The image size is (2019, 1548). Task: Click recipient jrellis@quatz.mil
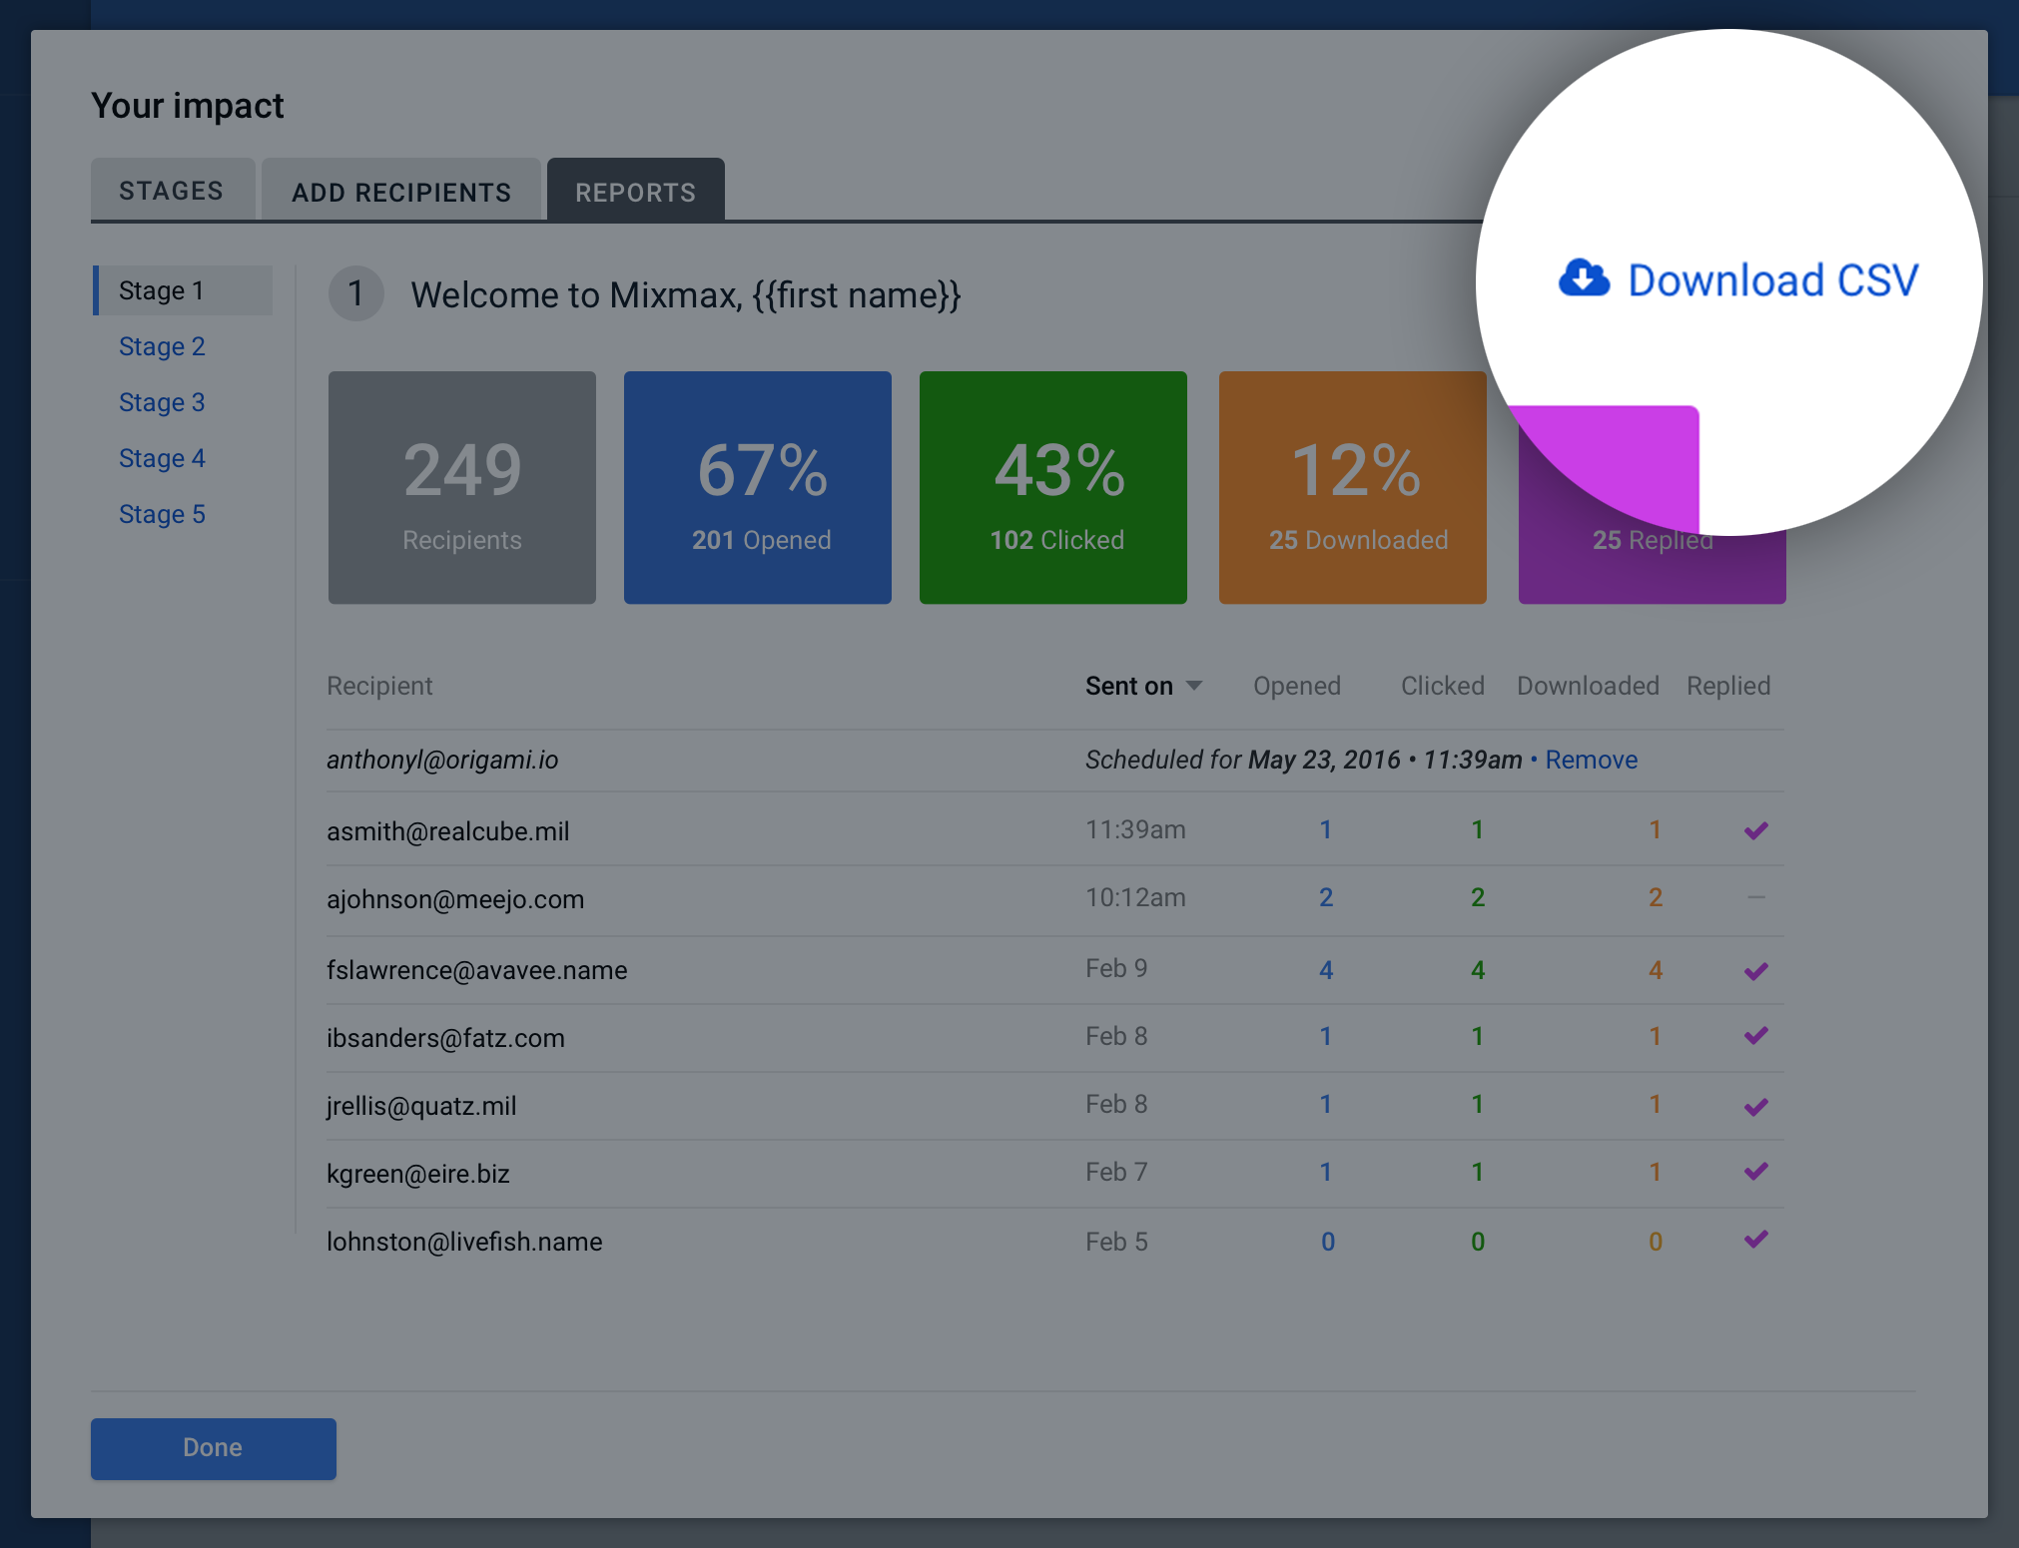coord(421,1106)
